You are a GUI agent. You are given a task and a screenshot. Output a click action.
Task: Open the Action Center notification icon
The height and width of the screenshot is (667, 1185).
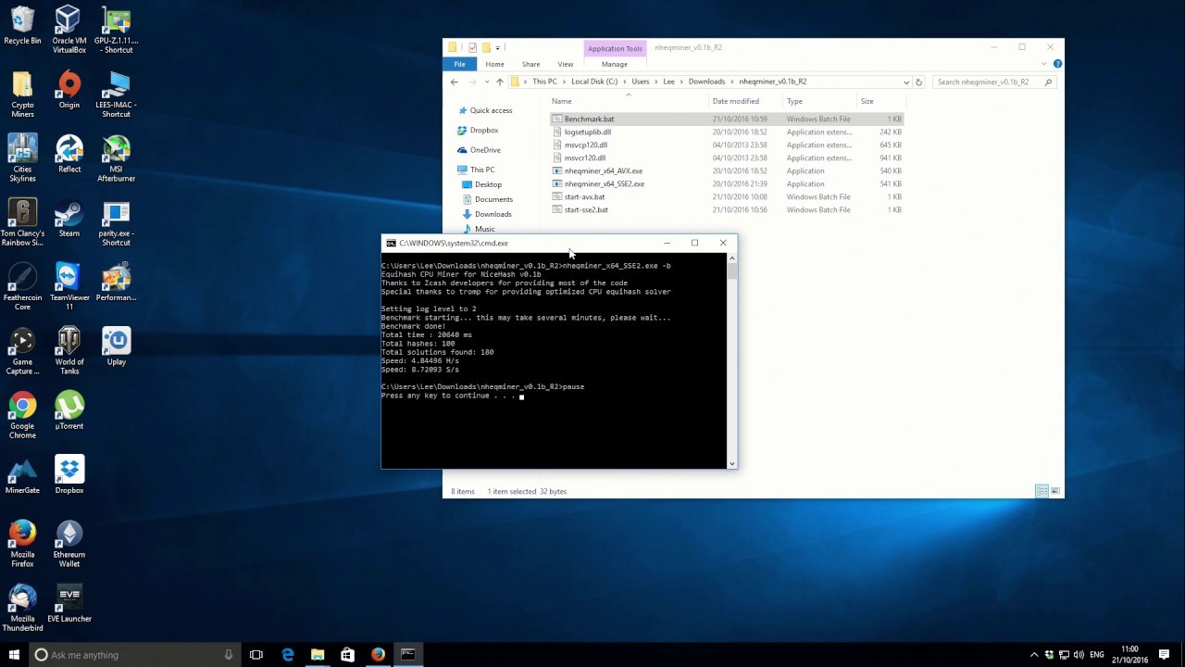click(1164, 655)
